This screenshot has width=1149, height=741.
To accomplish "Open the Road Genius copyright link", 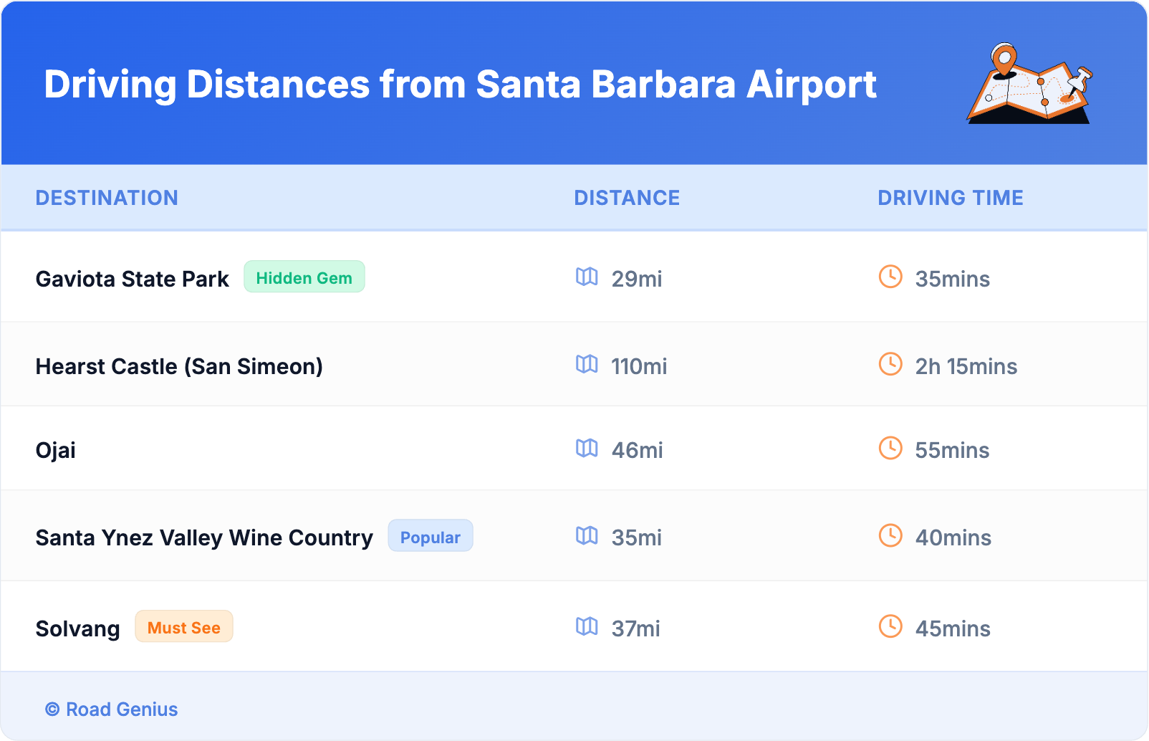I will click(112, 709).
